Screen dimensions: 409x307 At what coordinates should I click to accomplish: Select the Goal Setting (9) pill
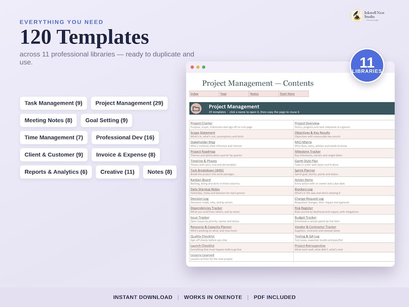(107, 120)
